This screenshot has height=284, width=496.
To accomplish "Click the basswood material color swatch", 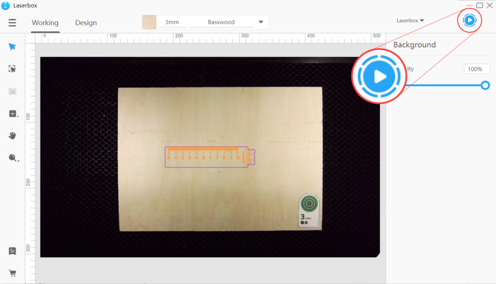I will pos(149,22).
